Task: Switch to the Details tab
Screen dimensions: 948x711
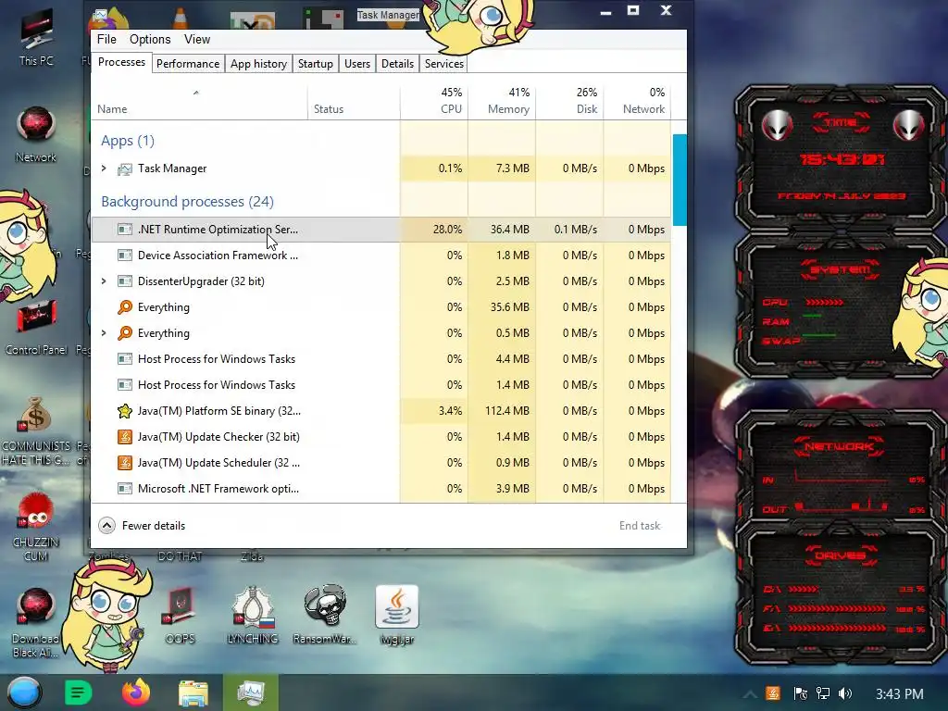Action: click(398, 64)
